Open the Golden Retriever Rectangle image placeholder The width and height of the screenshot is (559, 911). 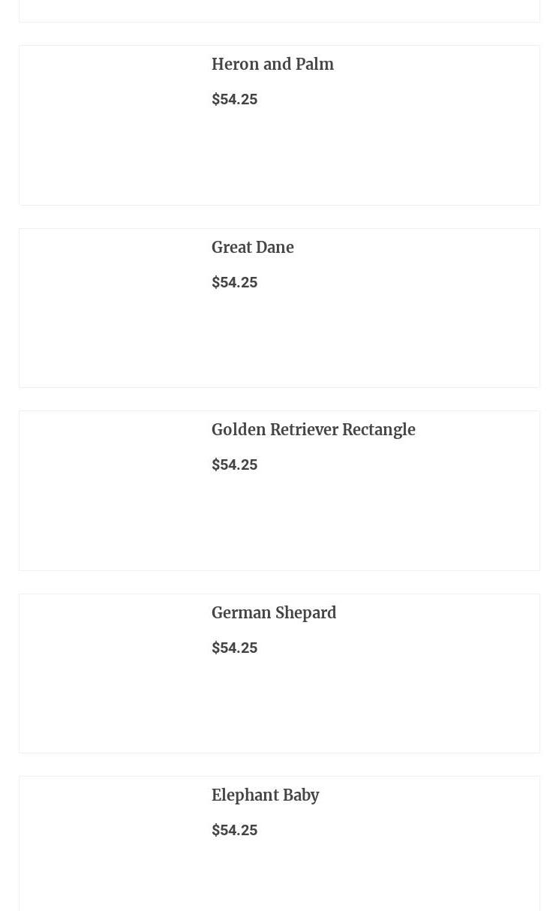110,491
